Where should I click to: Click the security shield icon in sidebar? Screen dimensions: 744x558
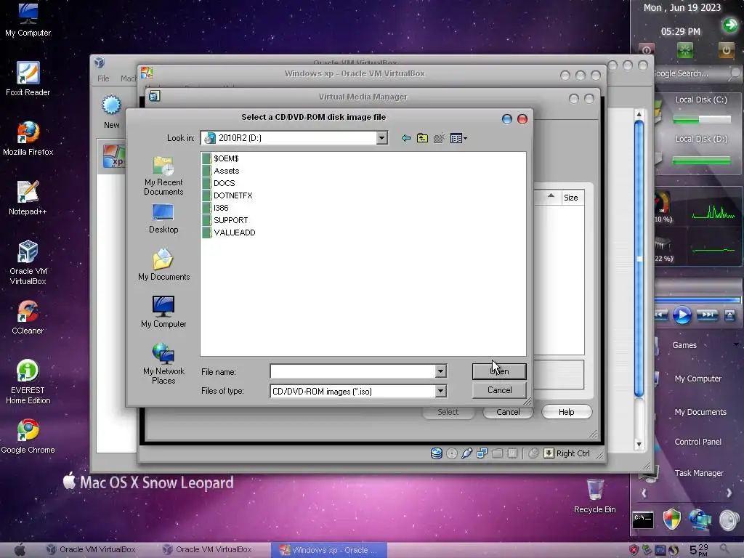[672, 519]
